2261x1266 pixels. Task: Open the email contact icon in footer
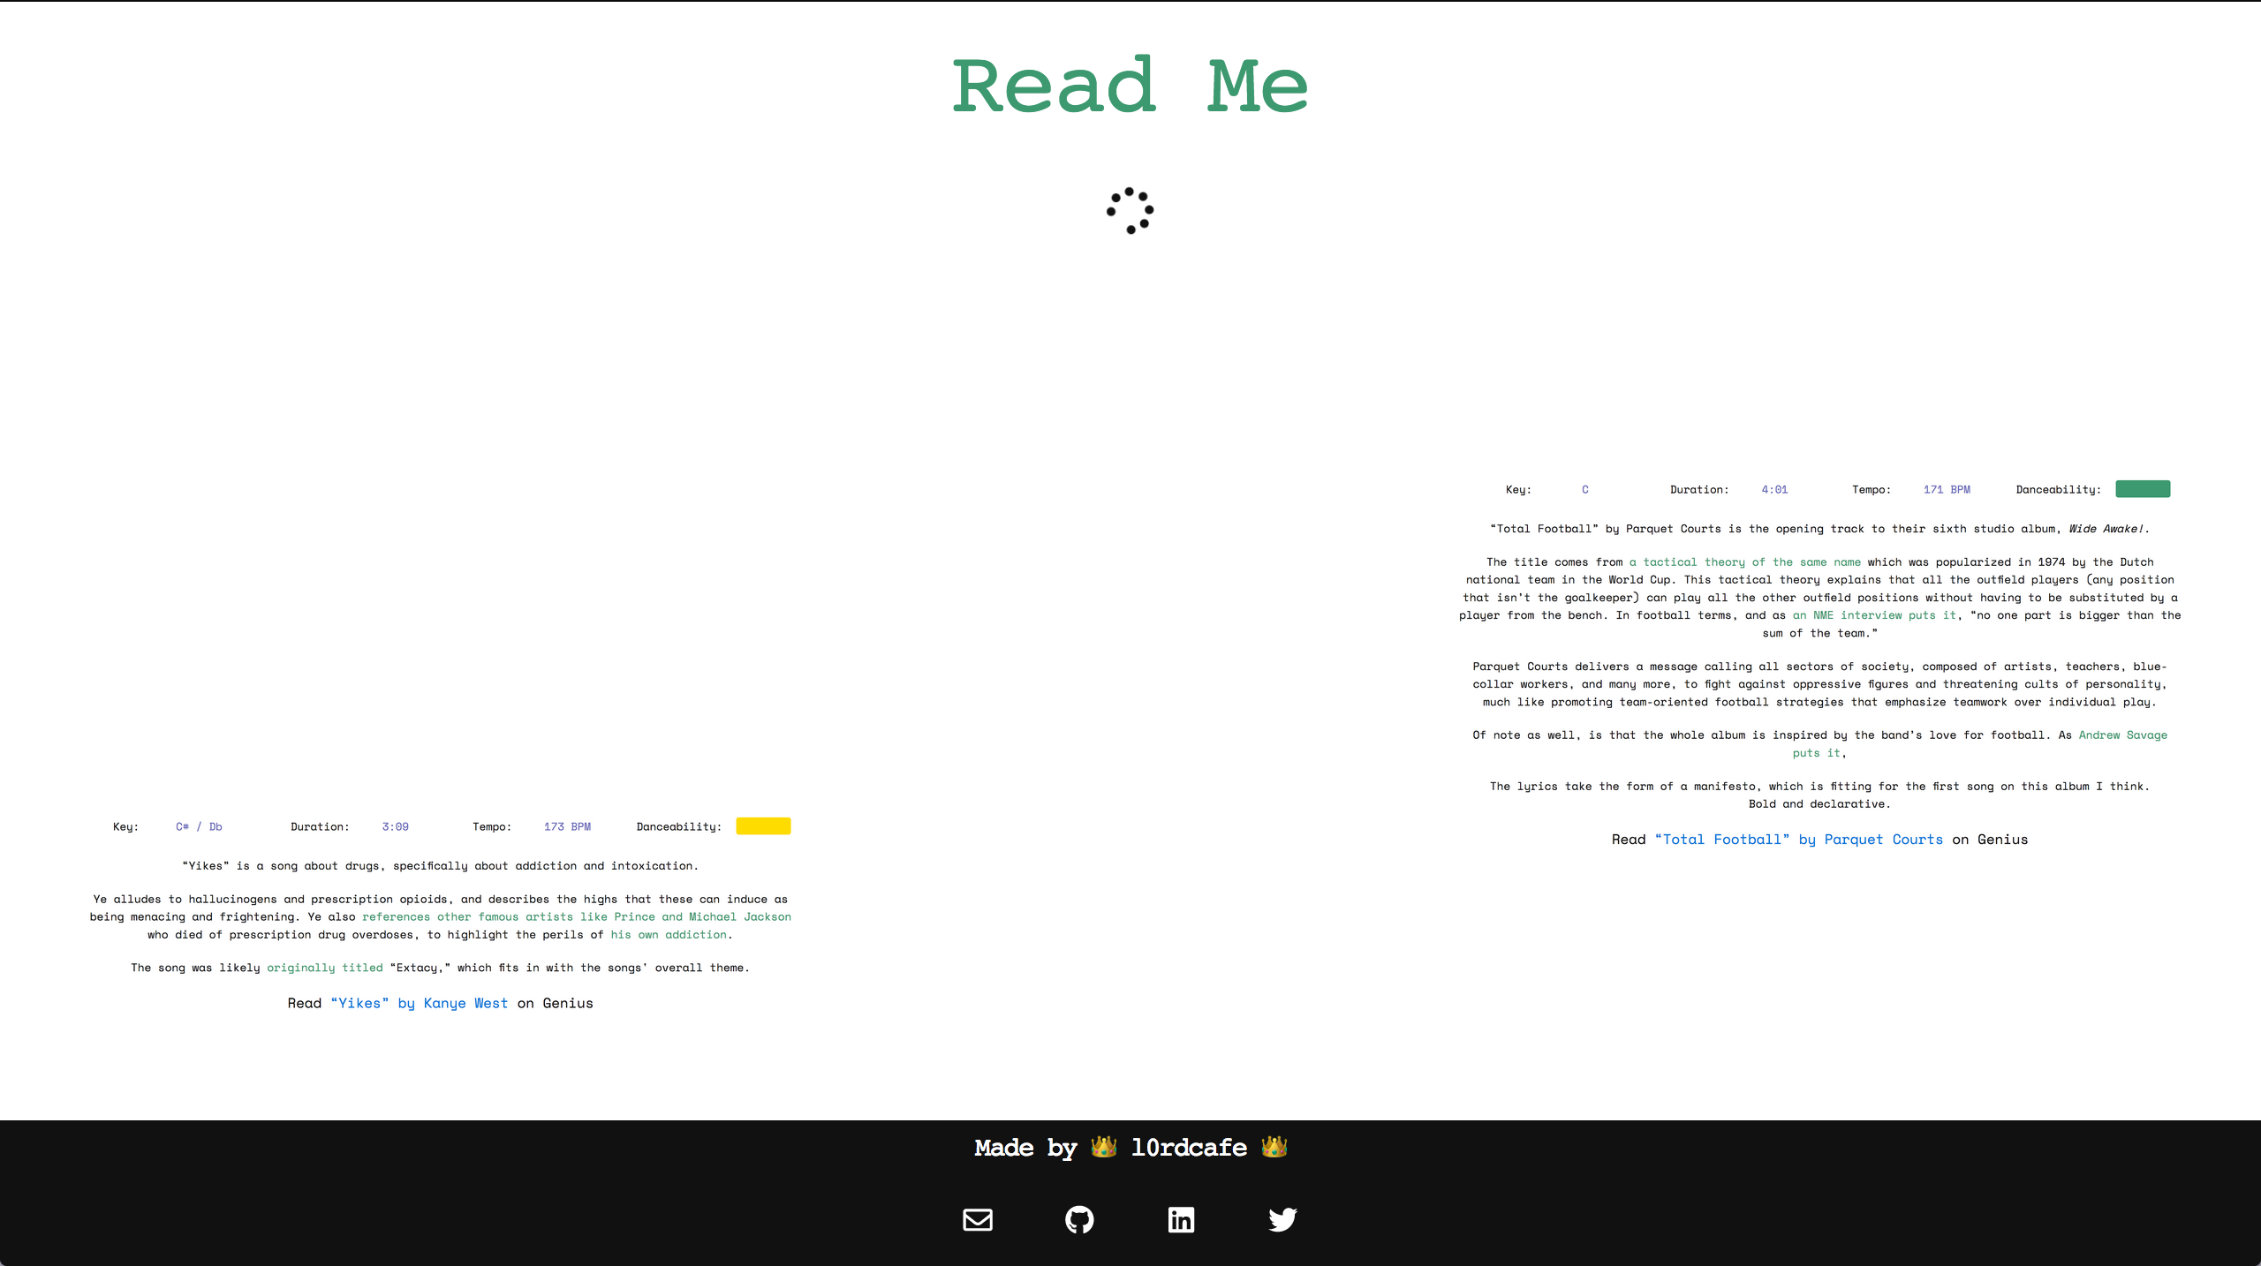(x=977, y=1220)
